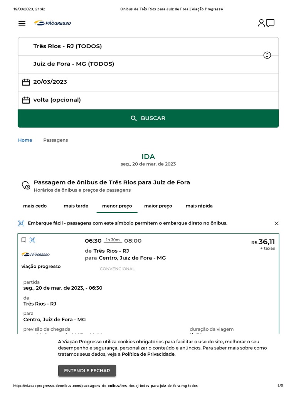Screen dimensions: 296x395
Task: Click the easy boarding QR icon on trip card
Action: pyautogui.click(x=32, y=240)
